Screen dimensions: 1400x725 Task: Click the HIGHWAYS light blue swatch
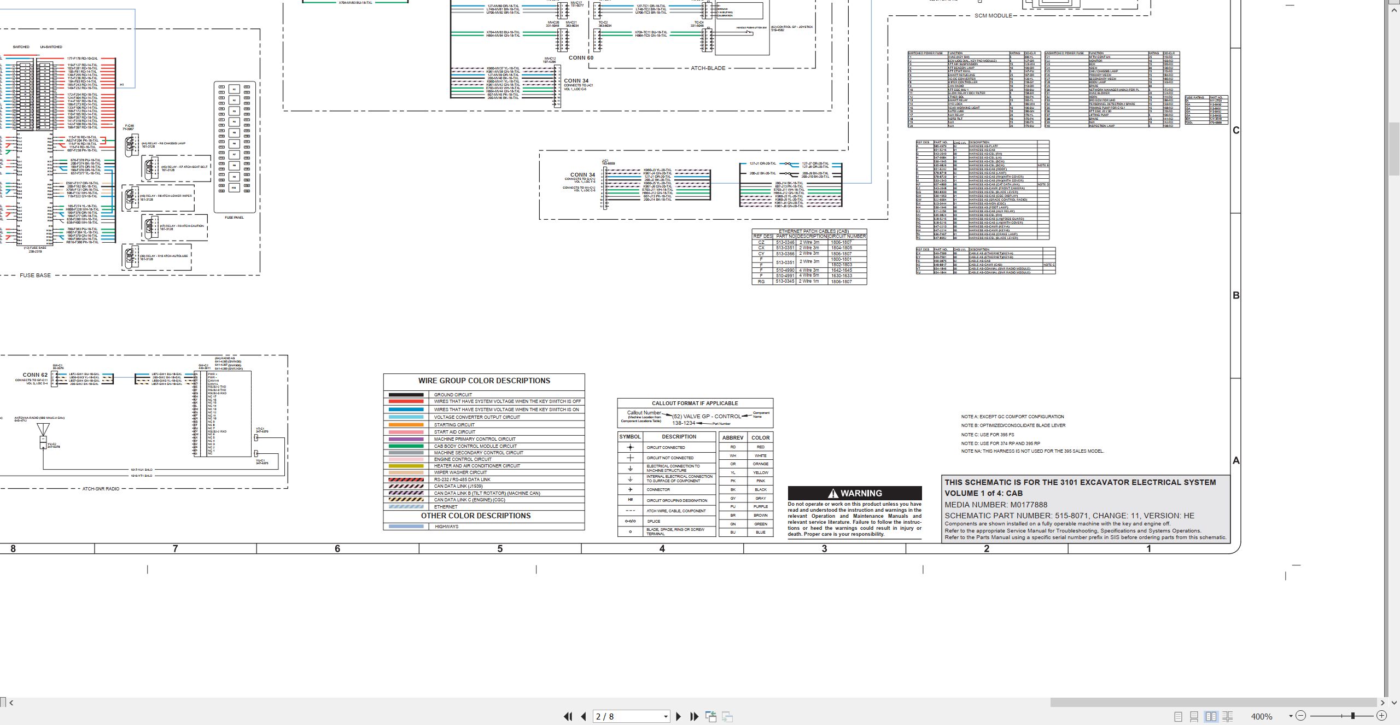pyautogui.click(x=406, y=527)
